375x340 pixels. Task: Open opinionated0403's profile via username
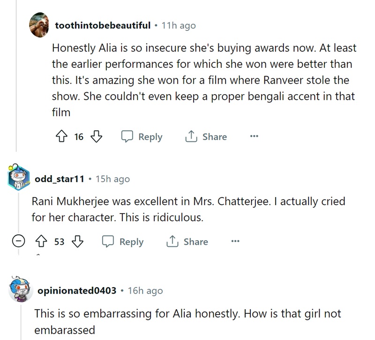[x=76, y=290]
